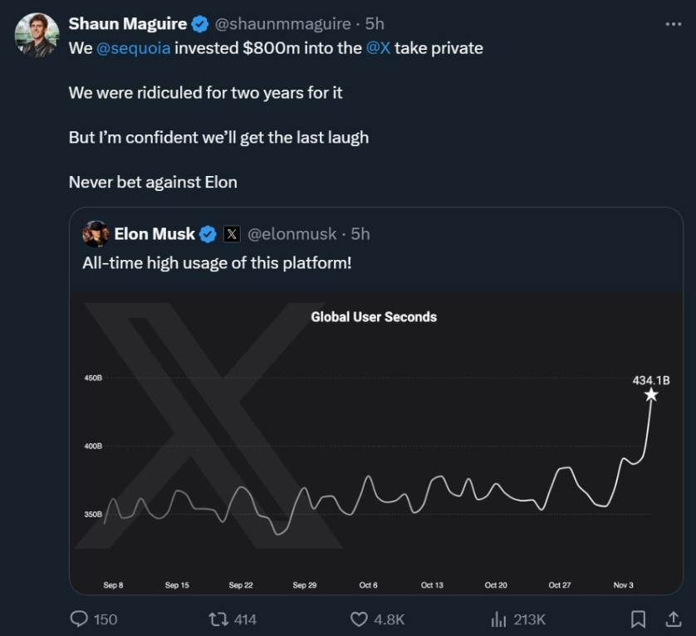Open the @X mention link
The width and height of the screenshot is (696, 636).
tap(378, 48)
